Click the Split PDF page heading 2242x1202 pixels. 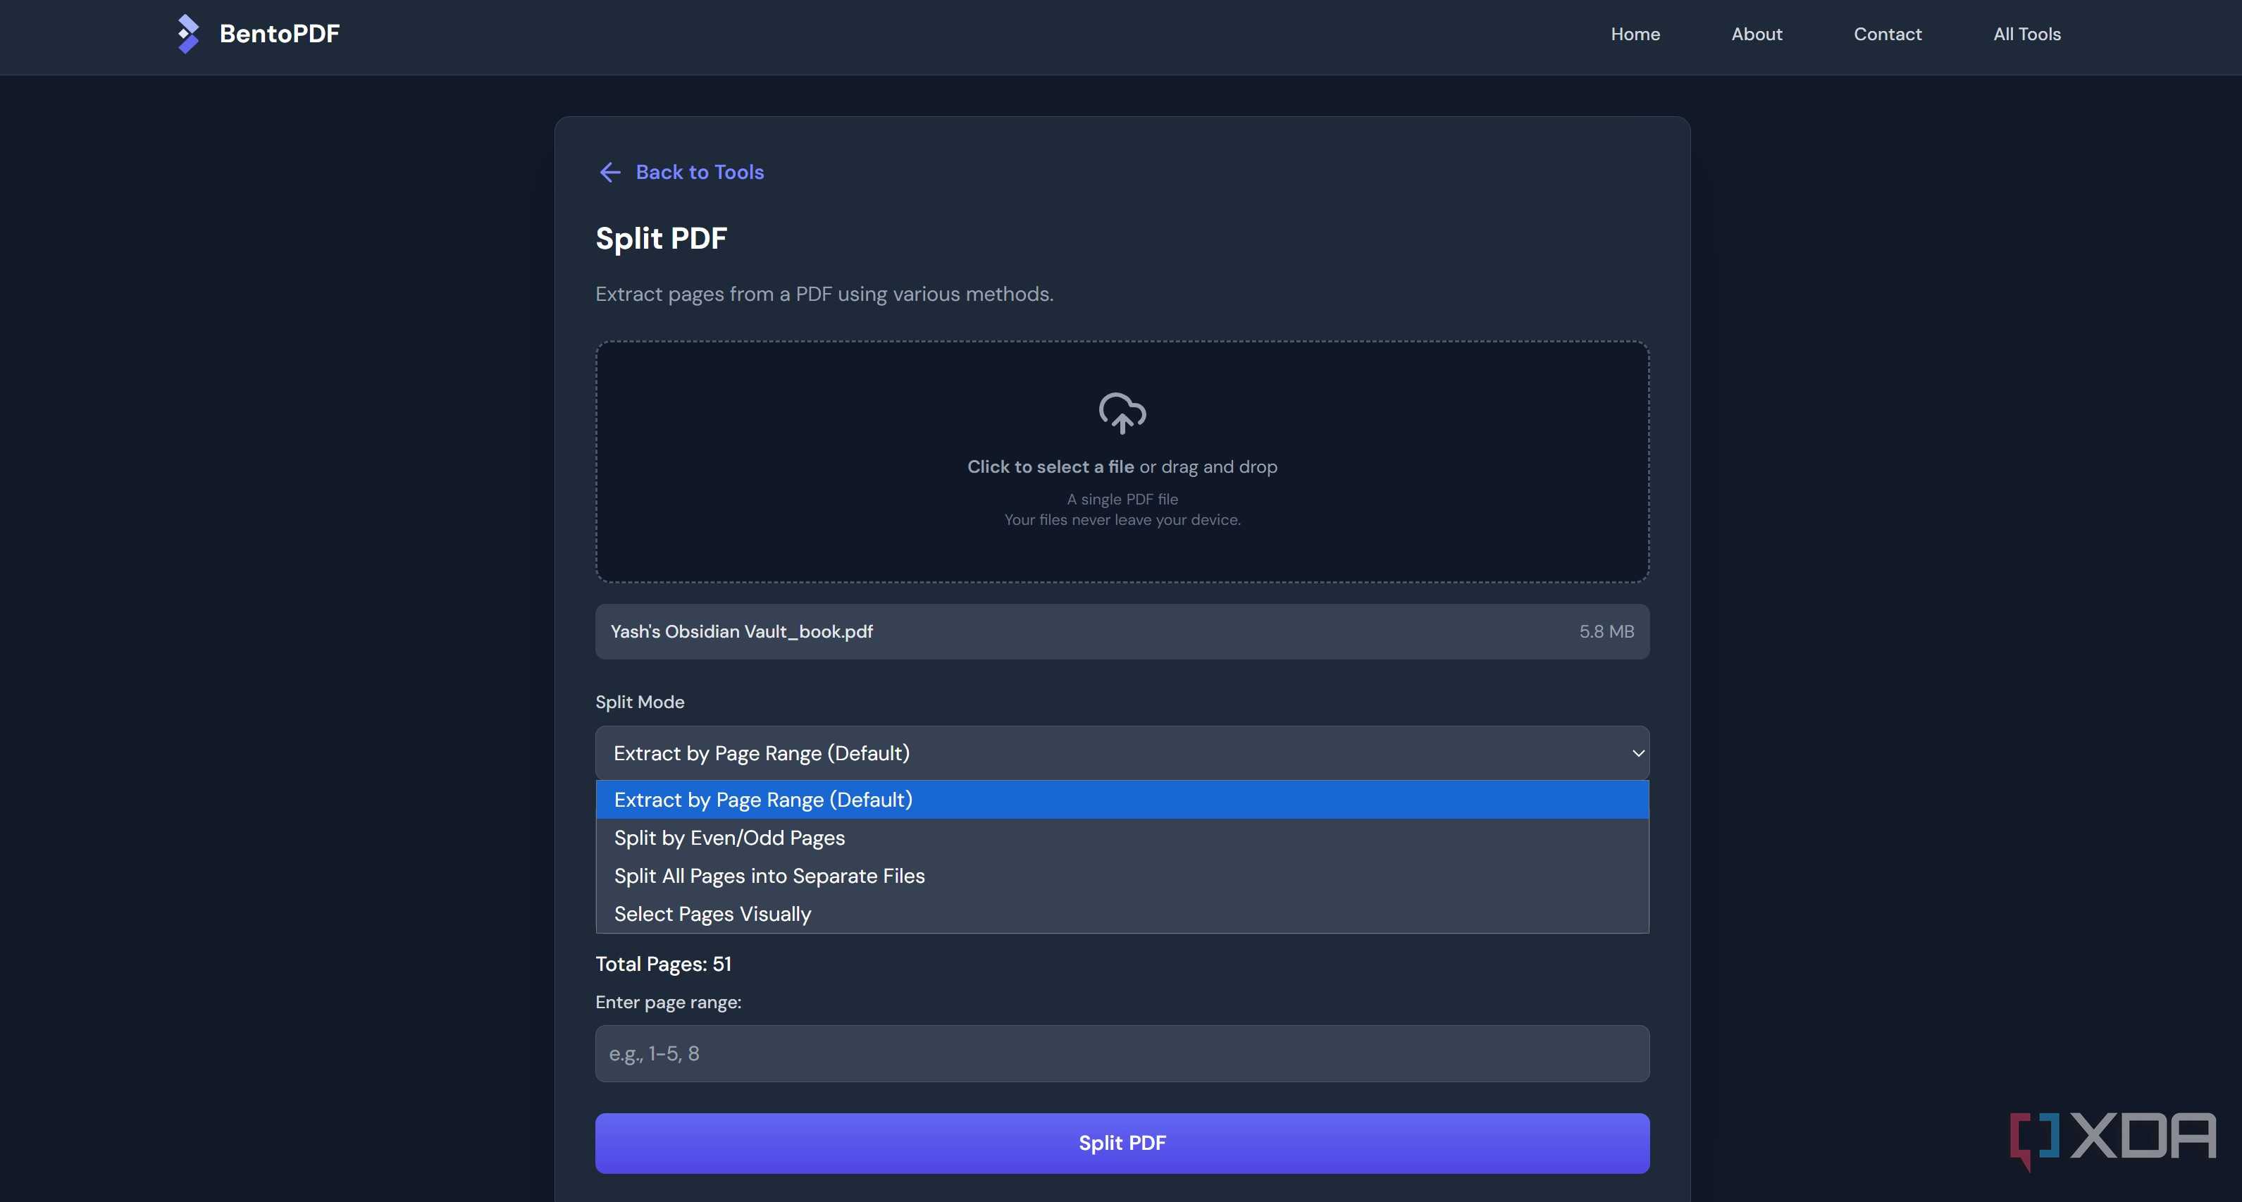(x=661, y=238)
